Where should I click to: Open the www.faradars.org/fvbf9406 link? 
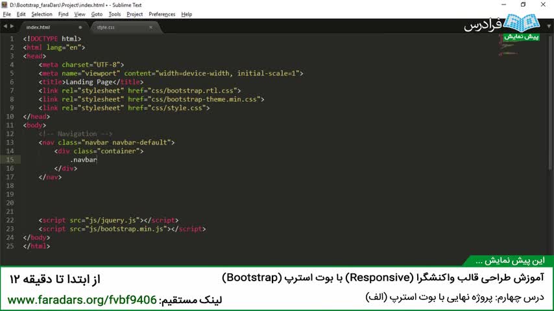point(82,300)
